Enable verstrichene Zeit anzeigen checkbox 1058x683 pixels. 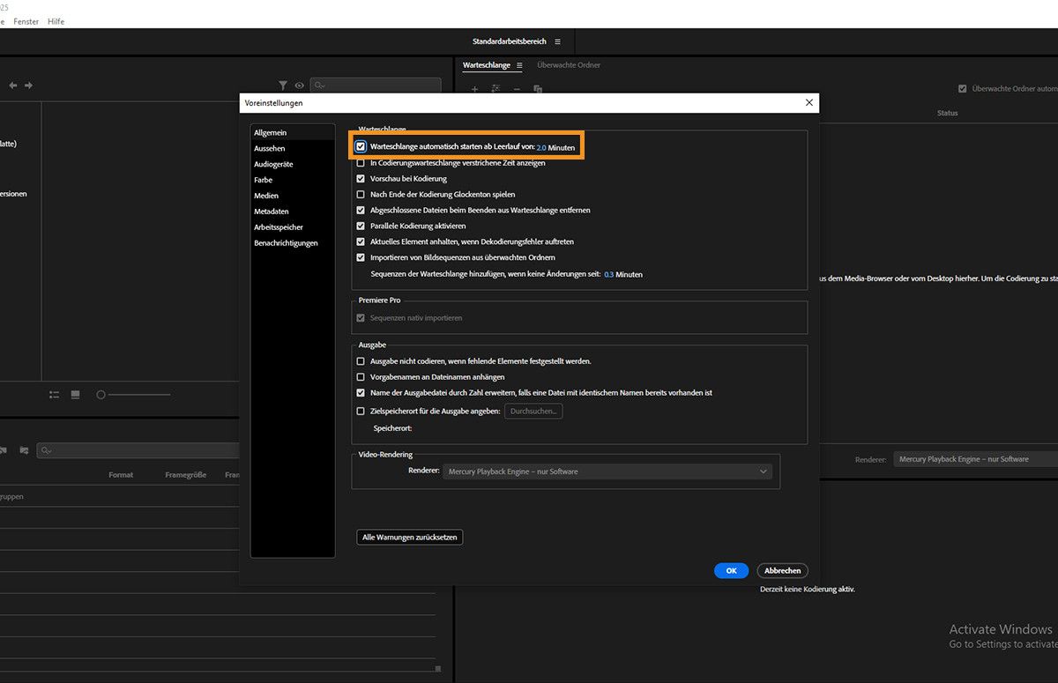(361, 163)
